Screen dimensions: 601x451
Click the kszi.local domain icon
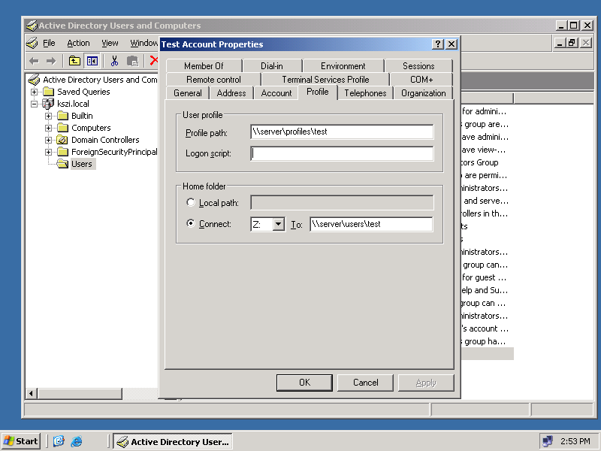(x=48, y=104)
